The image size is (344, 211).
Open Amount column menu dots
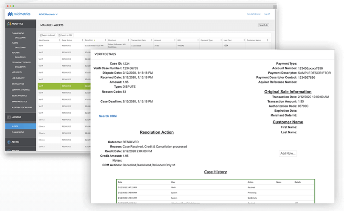coord(175,40)
